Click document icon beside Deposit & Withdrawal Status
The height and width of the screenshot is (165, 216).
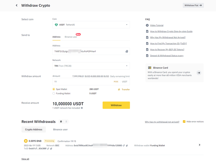point(147,56)
